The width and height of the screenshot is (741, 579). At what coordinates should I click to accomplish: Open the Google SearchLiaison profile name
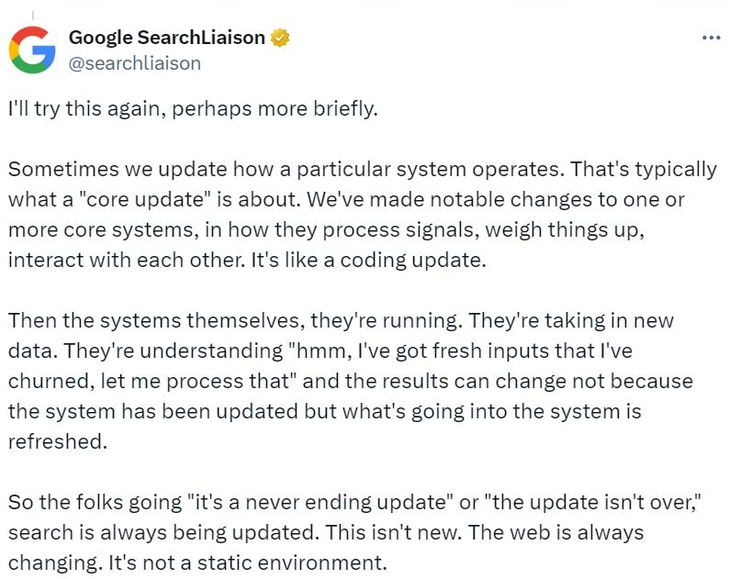click(x=166, y=38)
